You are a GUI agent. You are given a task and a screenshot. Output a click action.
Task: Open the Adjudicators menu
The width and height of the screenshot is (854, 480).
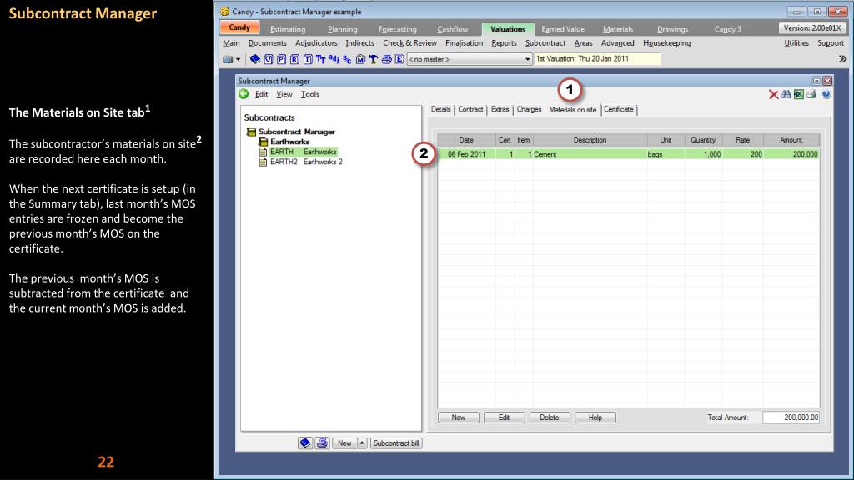(x=316, y=43)
